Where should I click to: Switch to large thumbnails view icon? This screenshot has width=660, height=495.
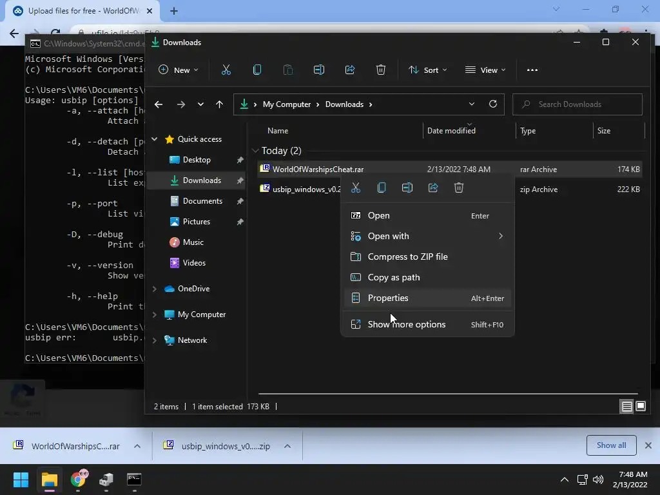click(641, 406)
